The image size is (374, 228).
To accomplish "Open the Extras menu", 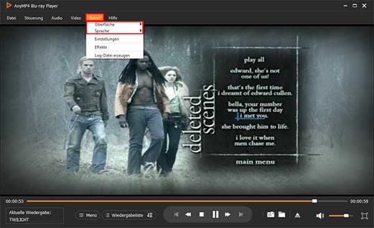I will point(95,17).
